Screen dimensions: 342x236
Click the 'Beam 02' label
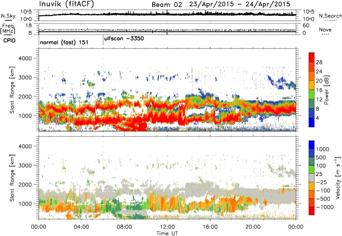167,5
